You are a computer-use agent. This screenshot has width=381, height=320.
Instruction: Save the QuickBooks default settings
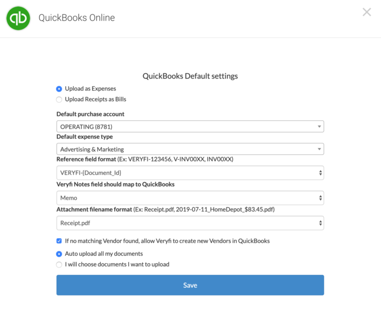point(190,285)
